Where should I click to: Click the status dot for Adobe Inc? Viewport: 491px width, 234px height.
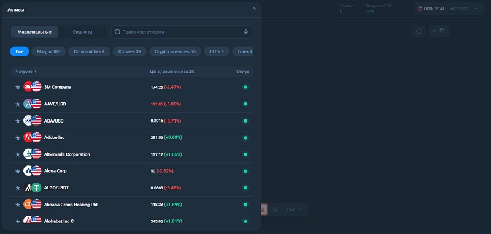click(x=245, y=137)
